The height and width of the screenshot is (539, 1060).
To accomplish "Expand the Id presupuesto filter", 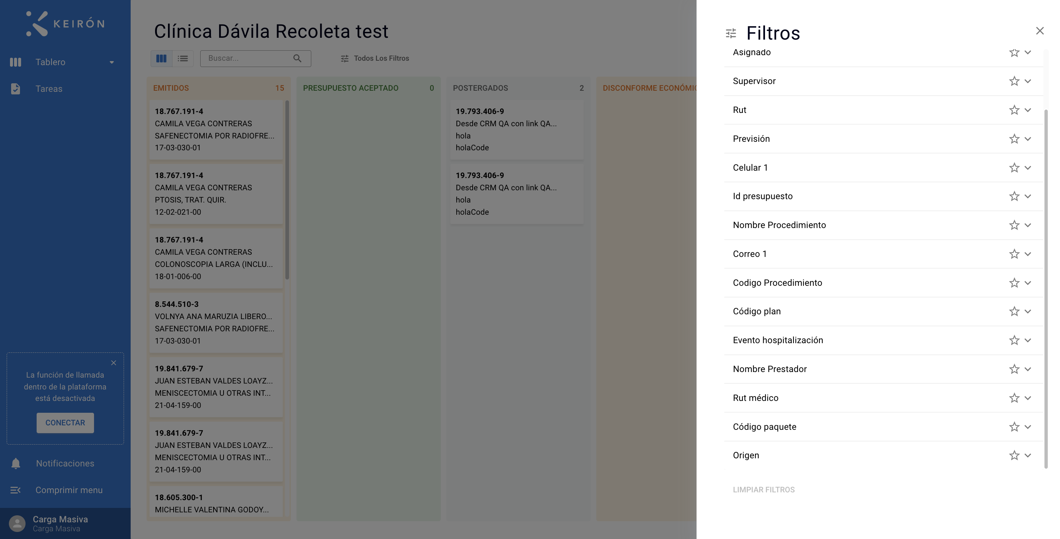I will (1028, 196).
